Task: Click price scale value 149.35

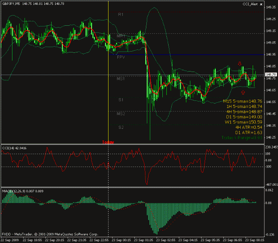Action: click(x=271, y=7)
